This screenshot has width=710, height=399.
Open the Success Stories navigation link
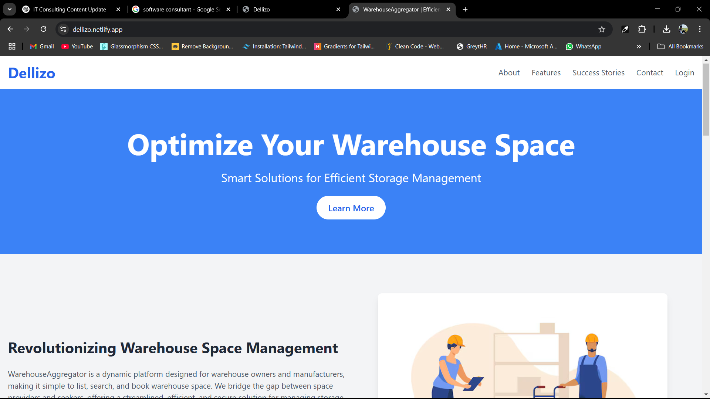tap(598, 72)
